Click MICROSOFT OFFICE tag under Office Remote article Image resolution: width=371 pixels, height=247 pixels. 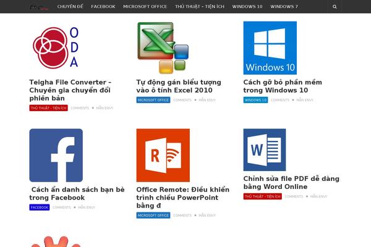click(x=153, y=216)
